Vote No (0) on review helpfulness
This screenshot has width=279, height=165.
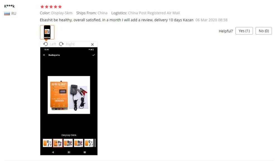(x=264, y=31)
